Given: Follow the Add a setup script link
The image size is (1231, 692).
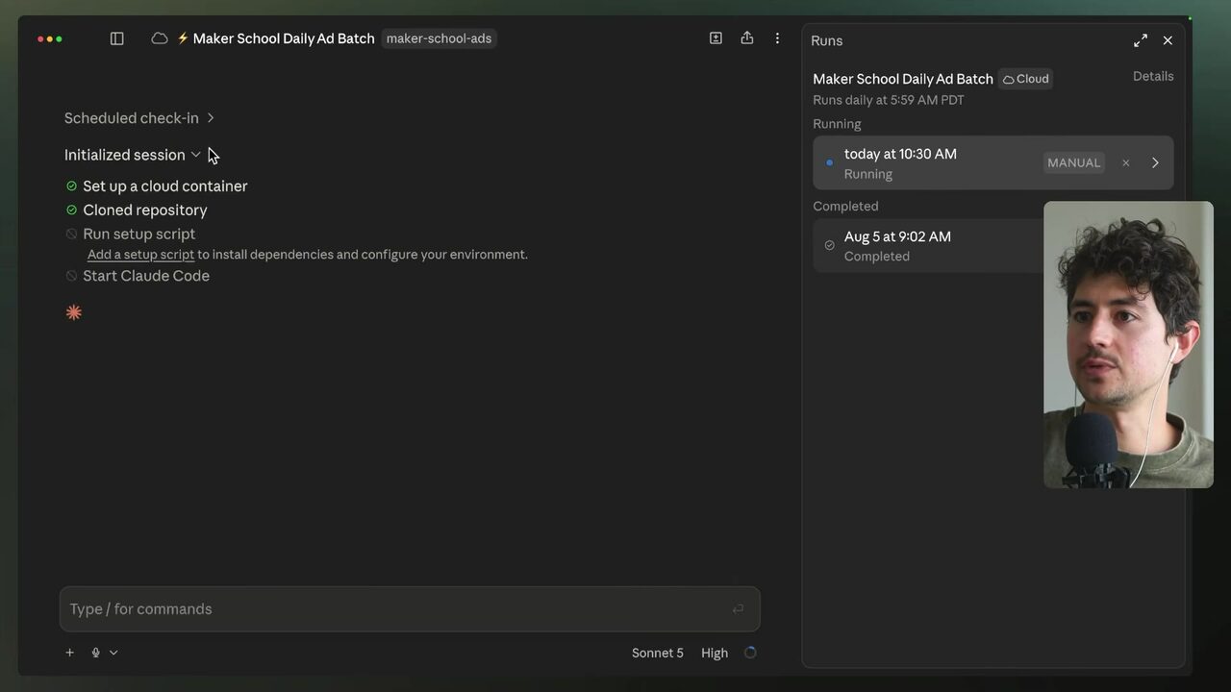Looking at the screenshot, I should tap(140, 255).
